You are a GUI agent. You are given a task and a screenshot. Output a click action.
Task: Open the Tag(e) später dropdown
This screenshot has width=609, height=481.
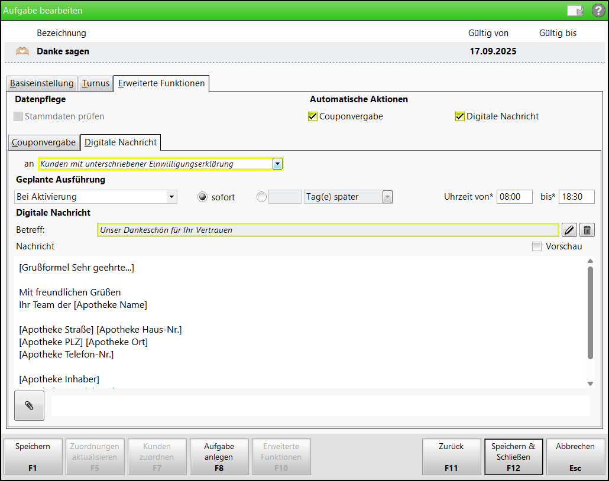[x=387, y=197]
